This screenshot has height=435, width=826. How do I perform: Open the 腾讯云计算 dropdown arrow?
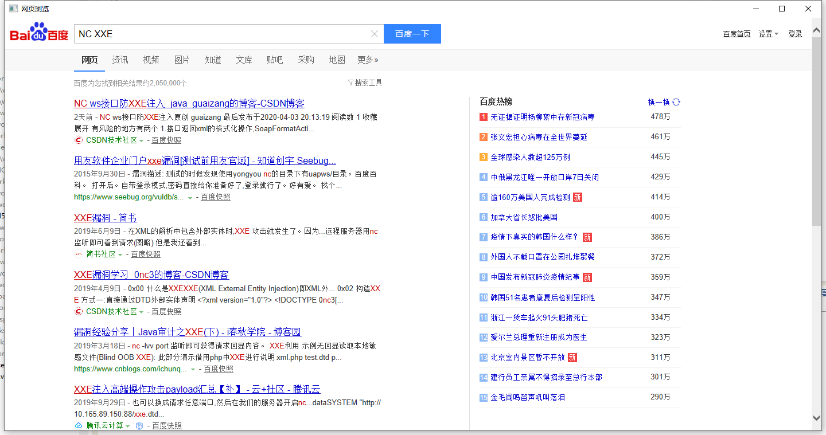[128, 426]
